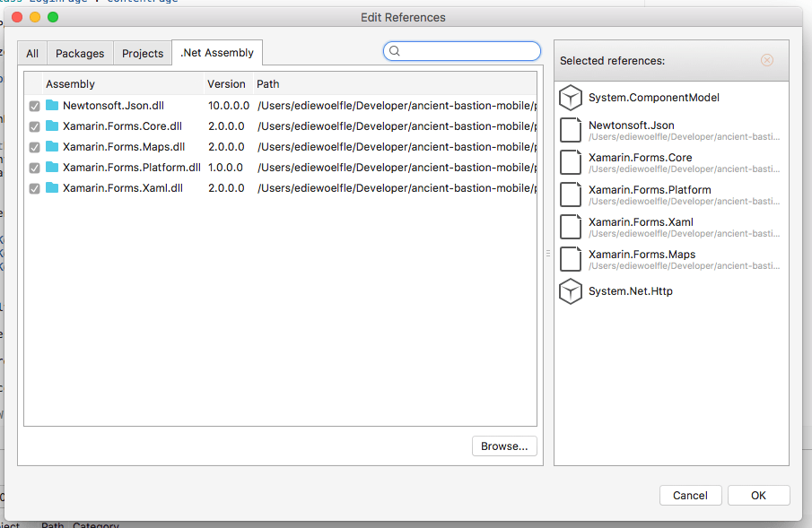The image size is (812, 528).
Task: Uncheck the Newtonsoft.Json.dll checkbox
Action: tap(35, 106)
